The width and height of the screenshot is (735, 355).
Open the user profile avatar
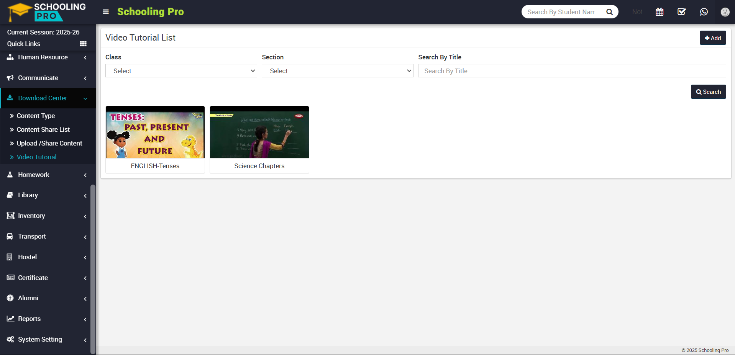(725, 12)
